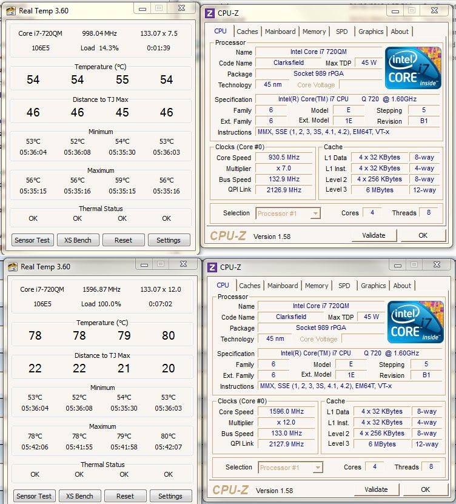Click Socket 989 rPGA field in lower CPU-Z
Screen dimensions: 456x504
(x=321, y=328)
